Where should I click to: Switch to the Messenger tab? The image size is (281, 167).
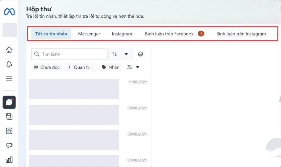click(x=89, y=34)
